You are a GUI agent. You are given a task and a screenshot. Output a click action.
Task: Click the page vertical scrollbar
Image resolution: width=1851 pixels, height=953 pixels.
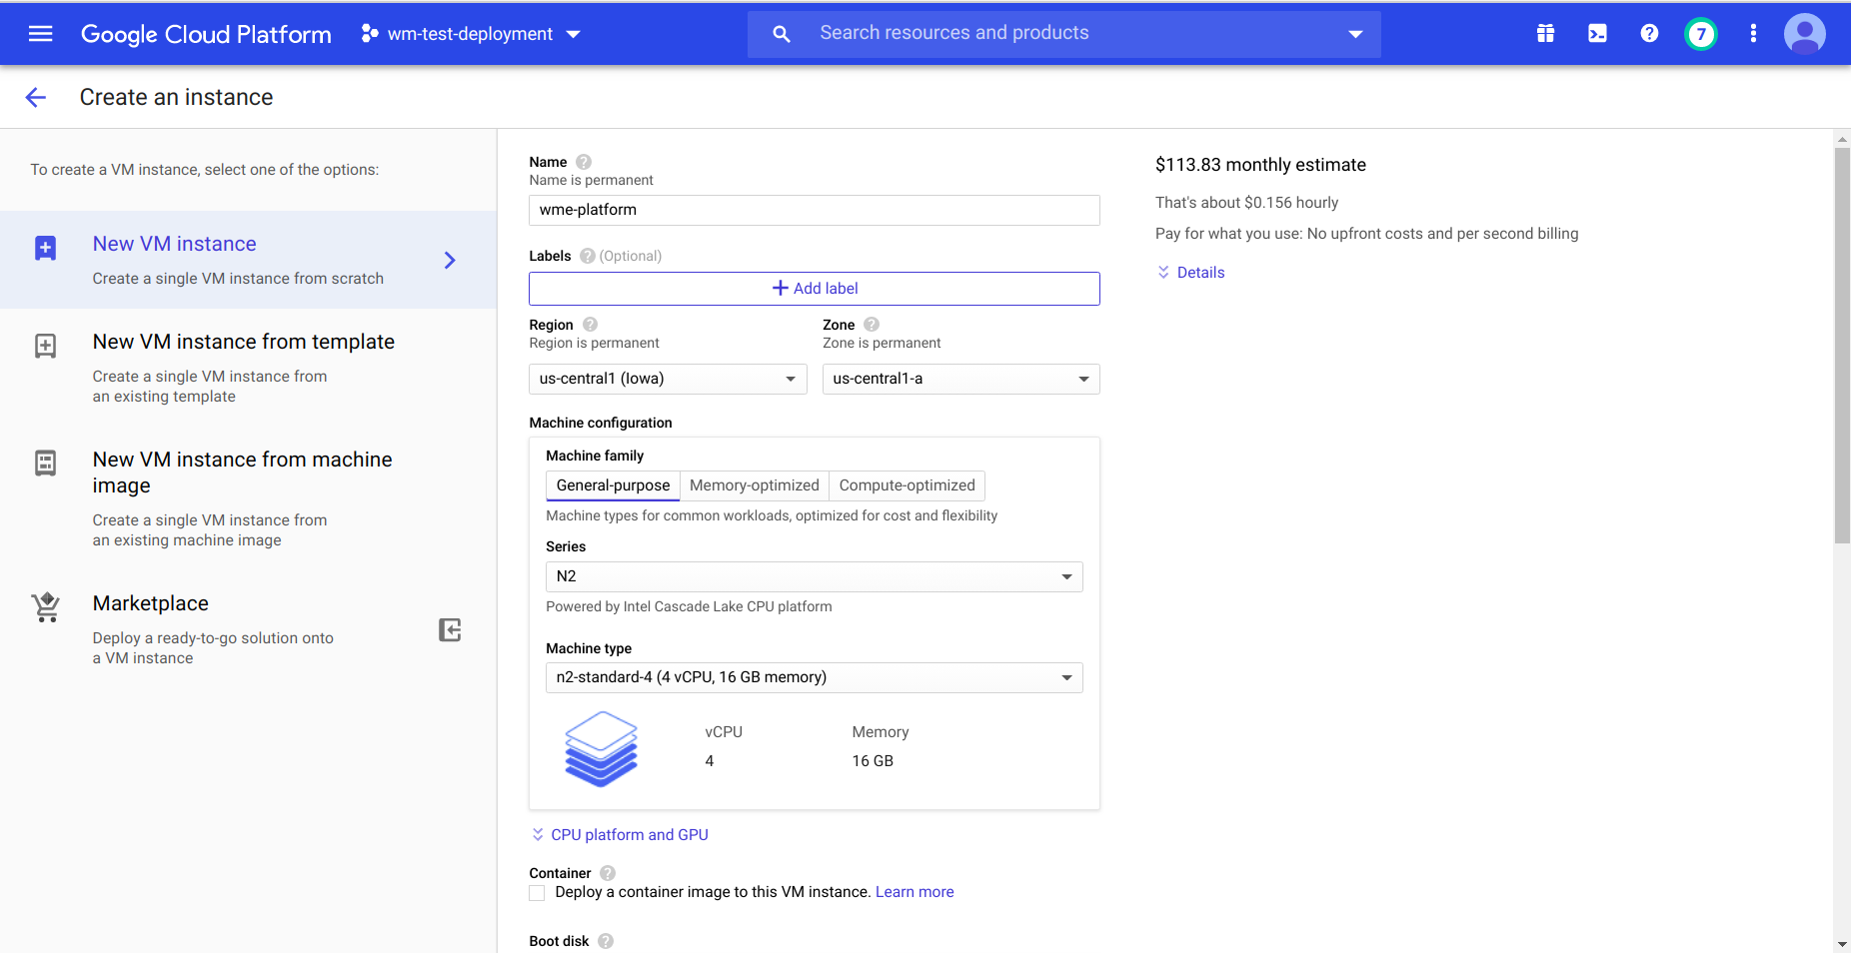click(1842, 345)
